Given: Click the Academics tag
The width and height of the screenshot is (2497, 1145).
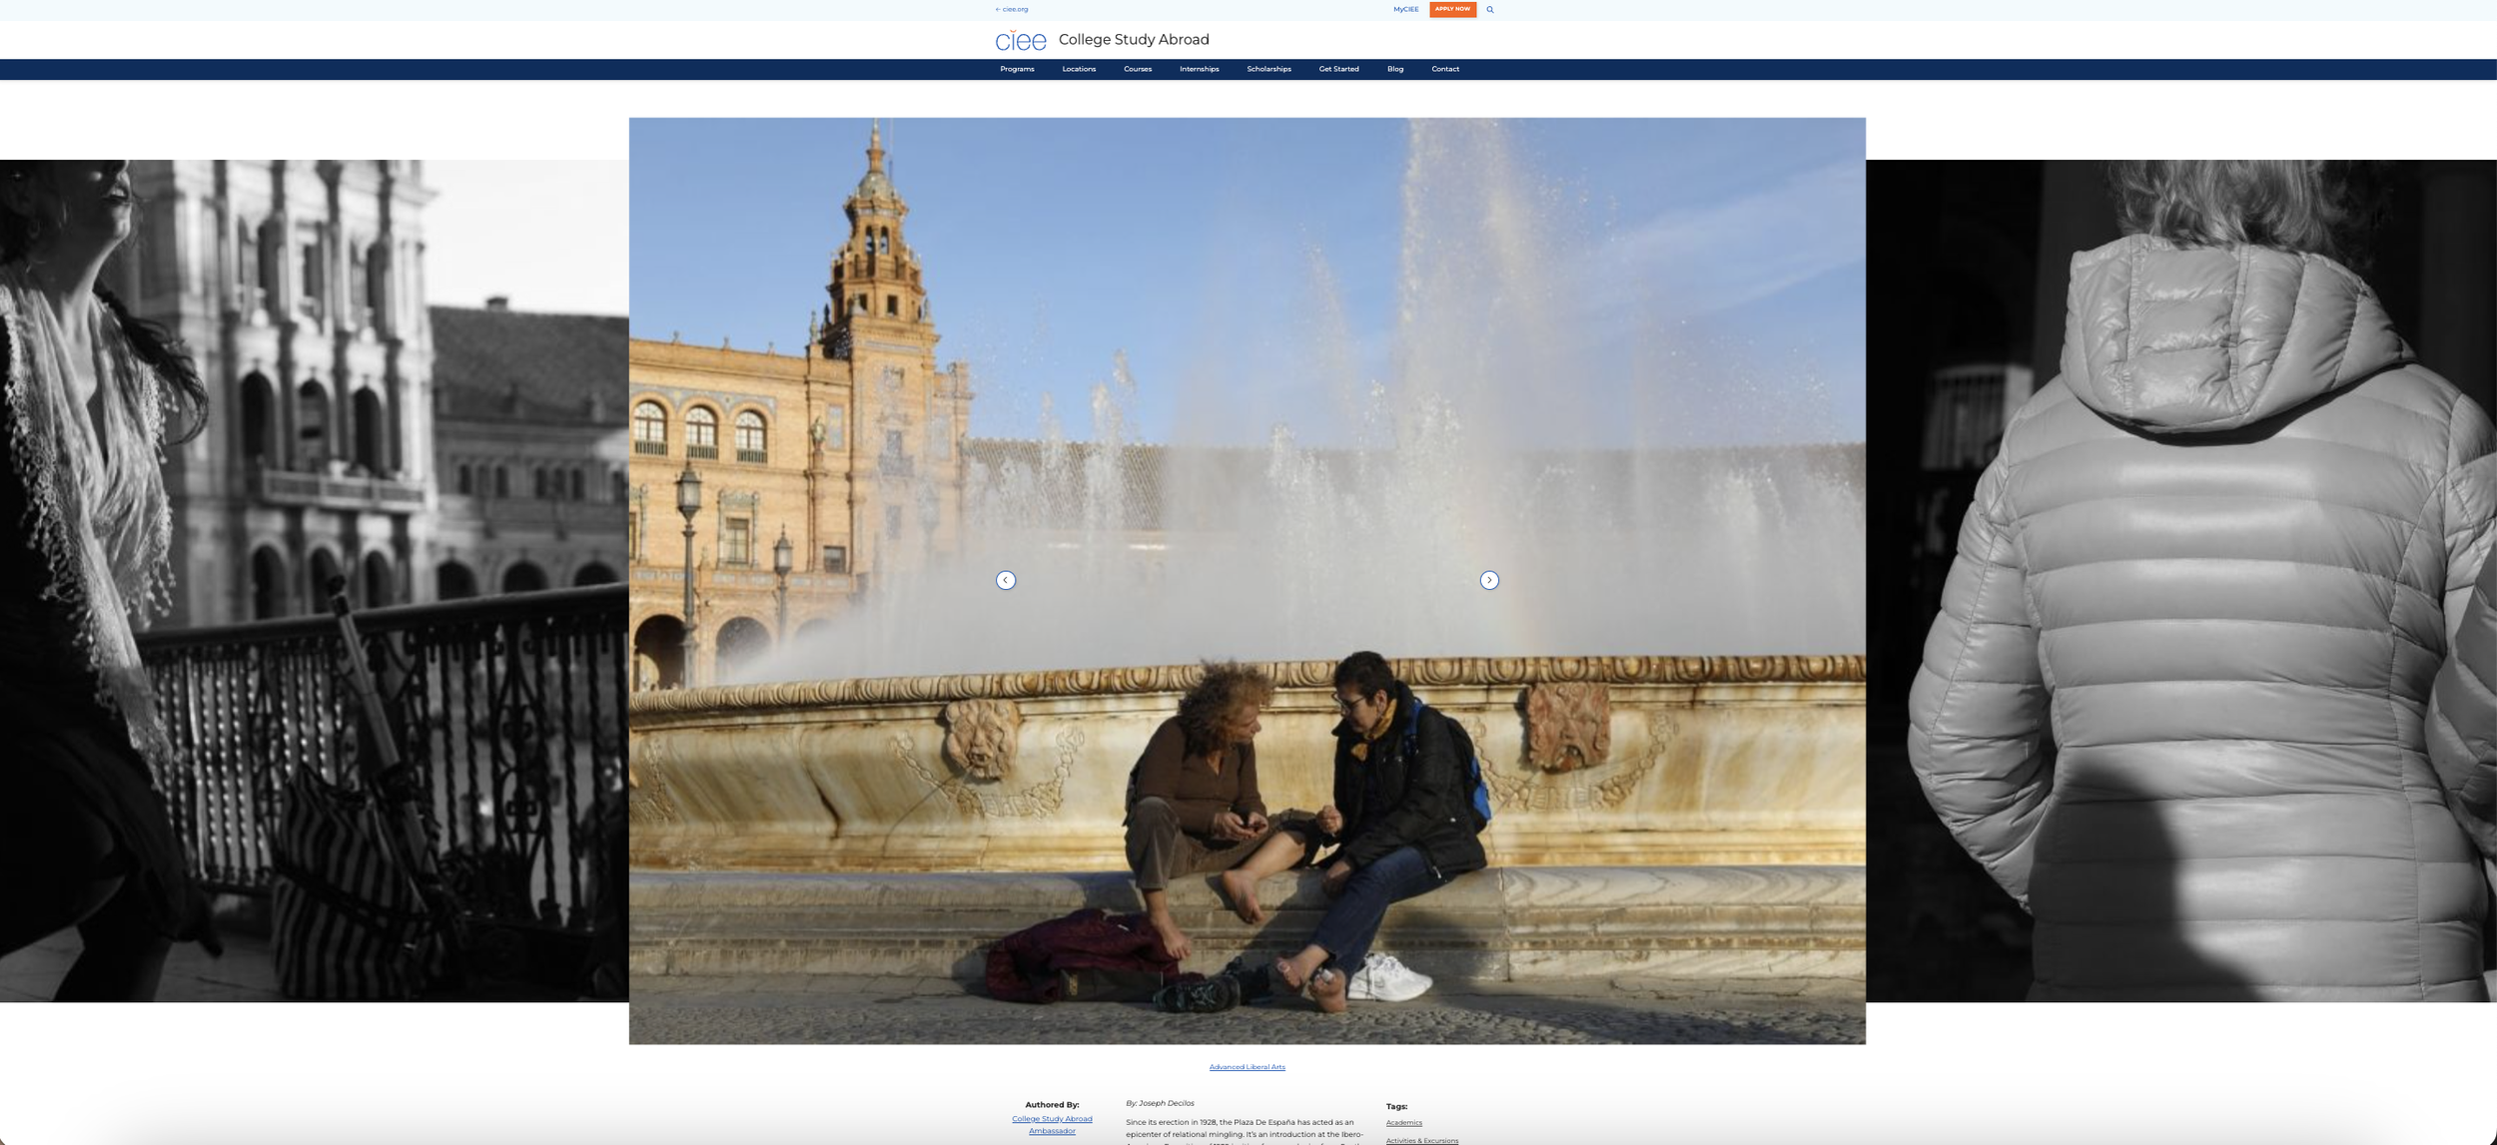Looking at the screenshot, I should 1403,1123.
